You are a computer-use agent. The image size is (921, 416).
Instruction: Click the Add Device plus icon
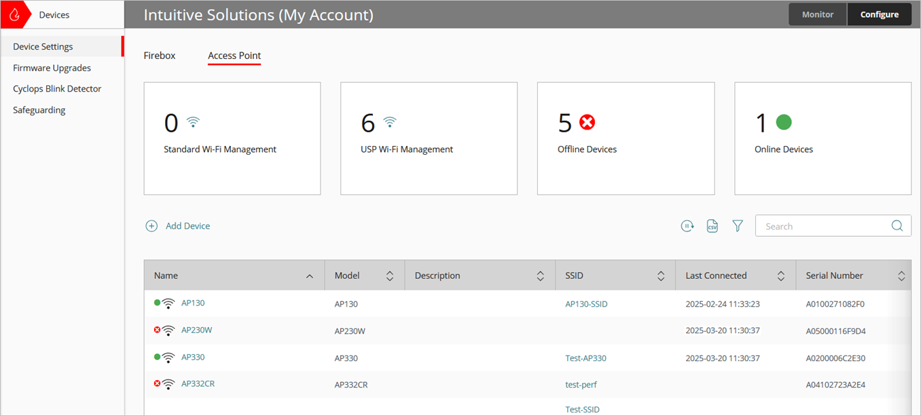[151, 225]
